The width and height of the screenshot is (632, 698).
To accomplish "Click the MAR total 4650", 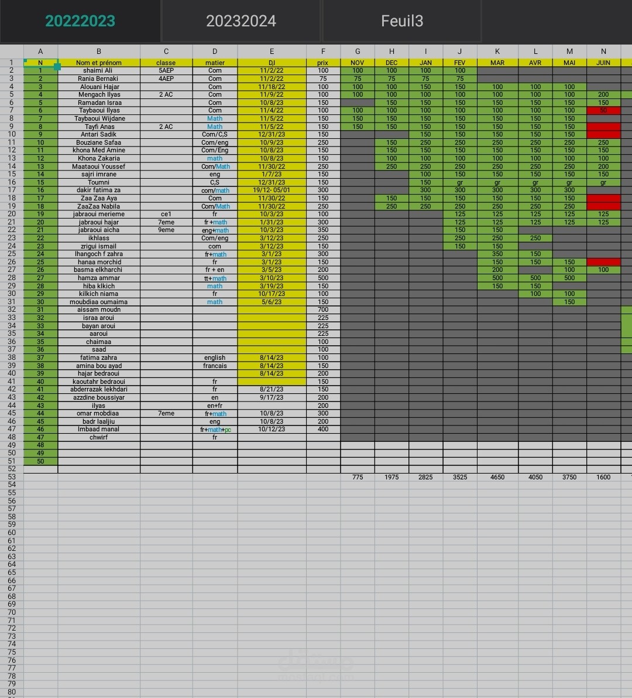I will 497,476.
